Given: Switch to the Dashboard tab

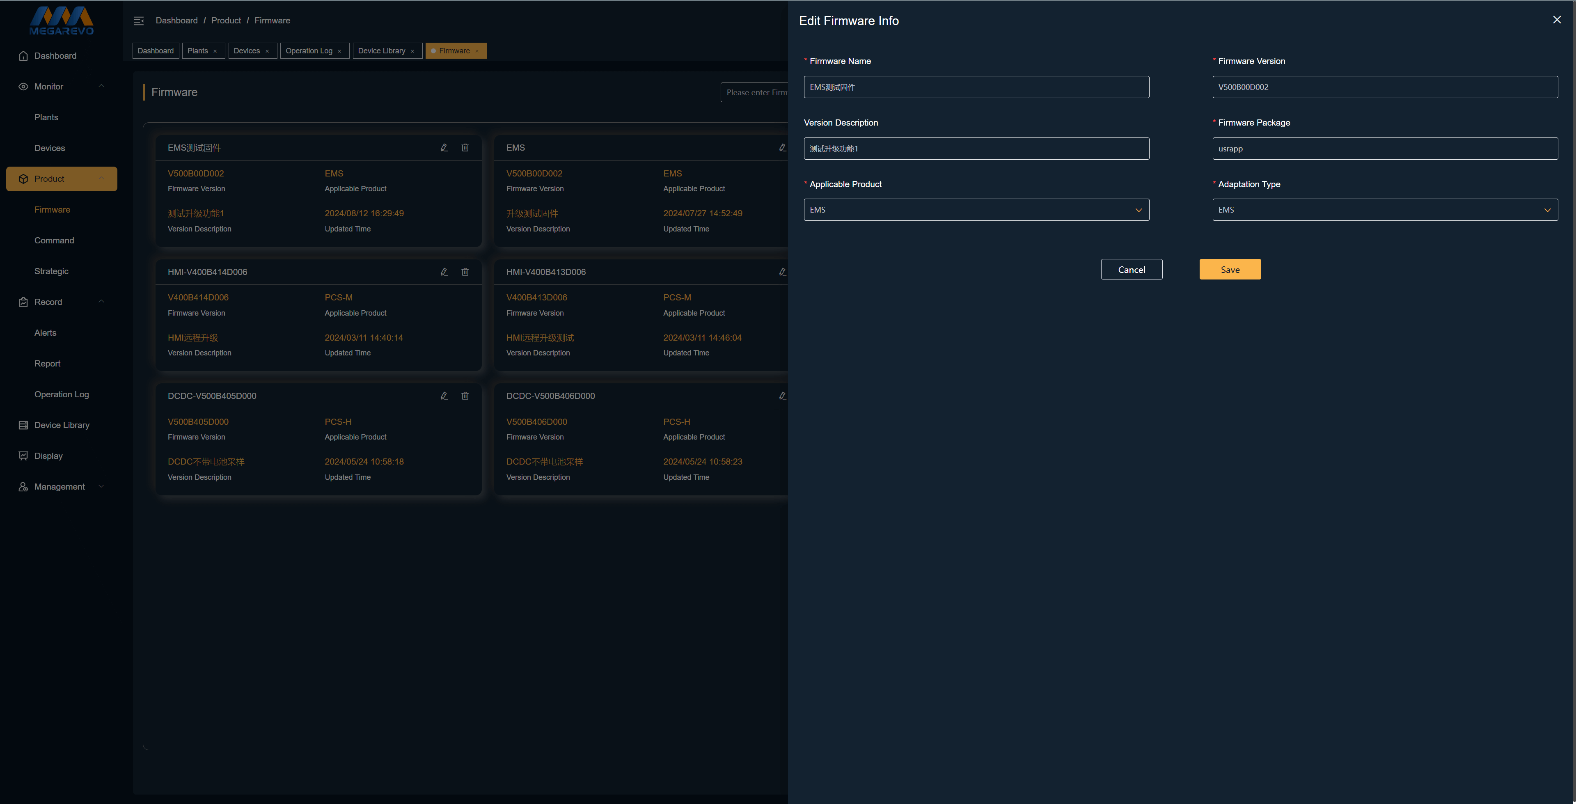Looking at the screenshot, I should click(x=156, y=51).
